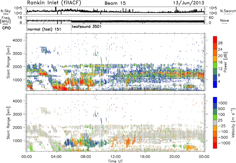
Task: Click the 'Velocity [m s-1]' colorbar title
Action: tap(233, 123)
